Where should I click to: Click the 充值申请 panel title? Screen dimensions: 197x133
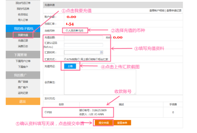pyautogui.click(x=50, y=5)
